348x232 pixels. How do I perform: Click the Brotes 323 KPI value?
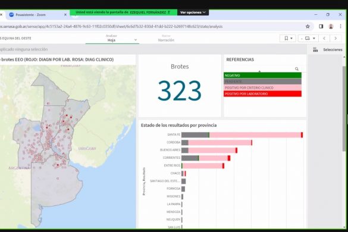[180, 91]
